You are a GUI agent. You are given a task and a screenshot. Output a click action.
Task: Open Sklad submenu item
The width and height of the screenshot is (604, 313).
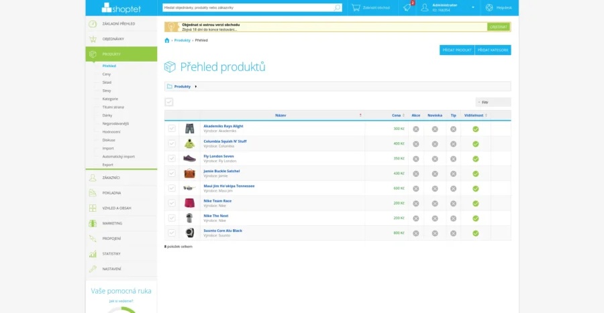(107, 82)
